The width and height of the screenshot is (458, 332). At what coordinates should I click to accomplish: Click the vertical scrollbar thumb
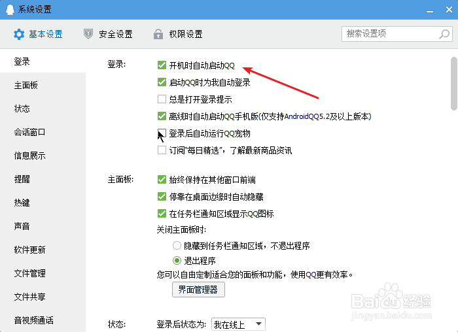454,84
